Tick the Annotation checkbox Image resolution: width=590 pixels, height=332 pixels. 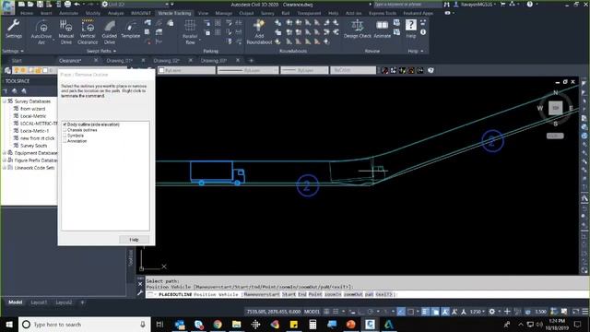(65, 141)
